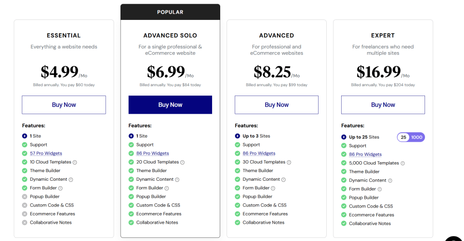This screenshot has width=464, height=241.
Task: Click info icon next to Essential's 10 Cloud Templates
Action: click(x=75, y=162)
